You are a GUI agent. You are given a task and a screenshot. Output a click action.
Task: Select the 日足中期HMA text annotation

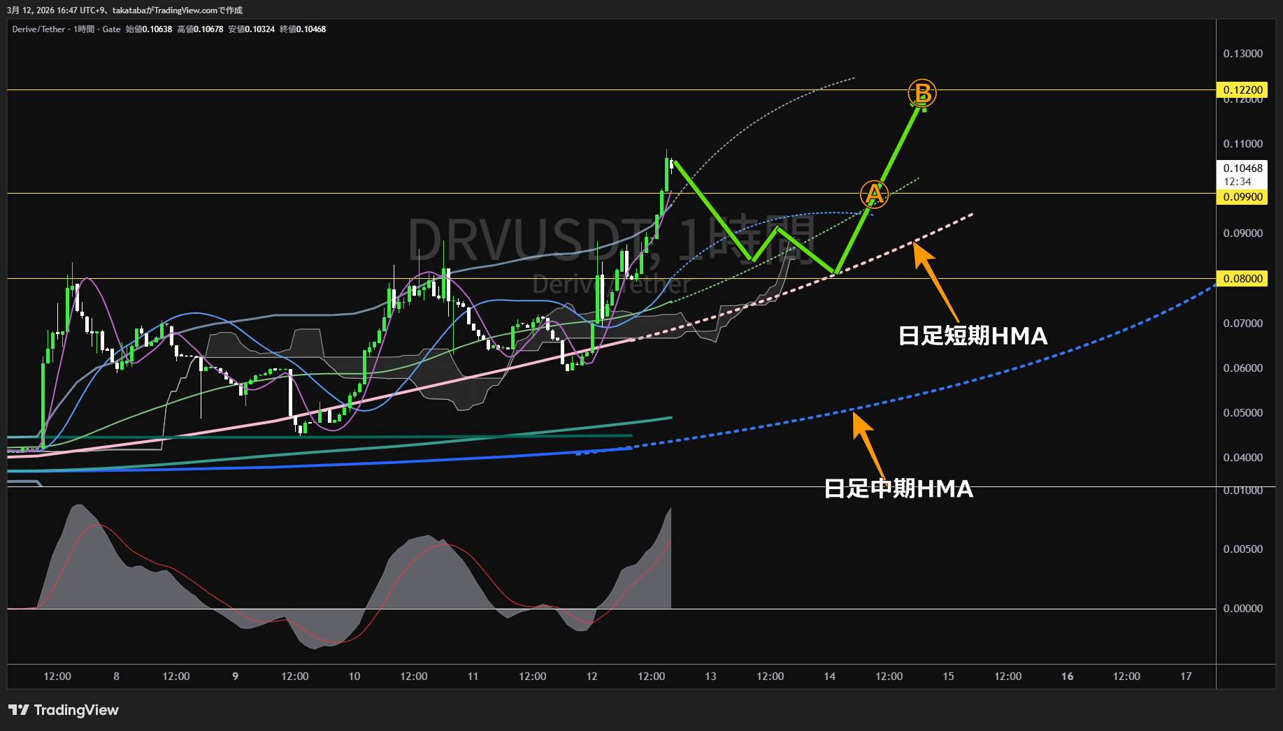pos(898,488)
